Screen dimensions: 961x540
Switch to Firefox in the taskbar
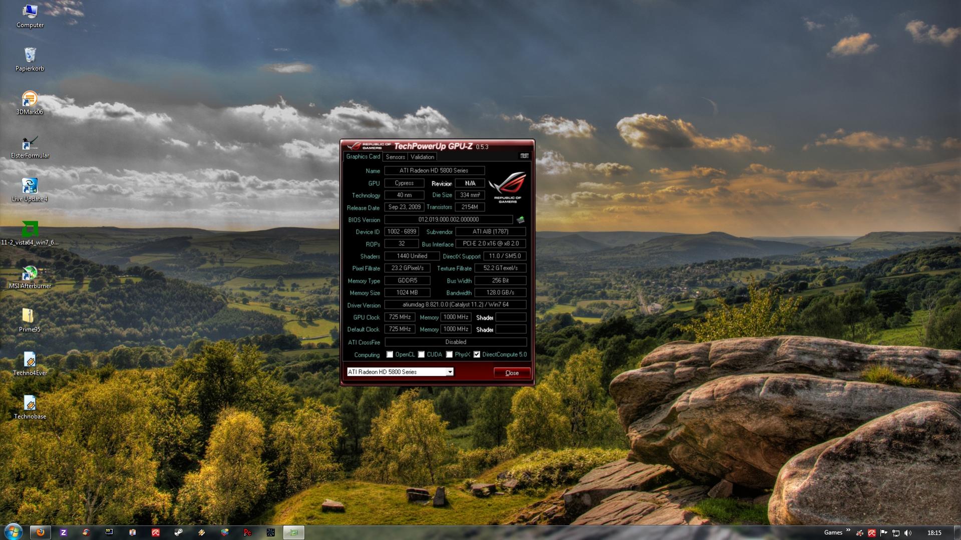[40, 532]
